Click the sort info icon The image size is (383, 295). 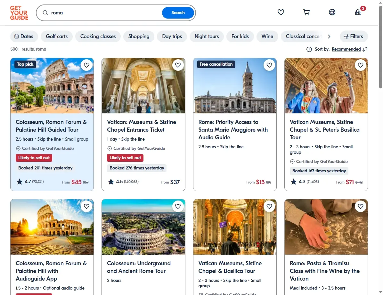[x=309, y=49]
